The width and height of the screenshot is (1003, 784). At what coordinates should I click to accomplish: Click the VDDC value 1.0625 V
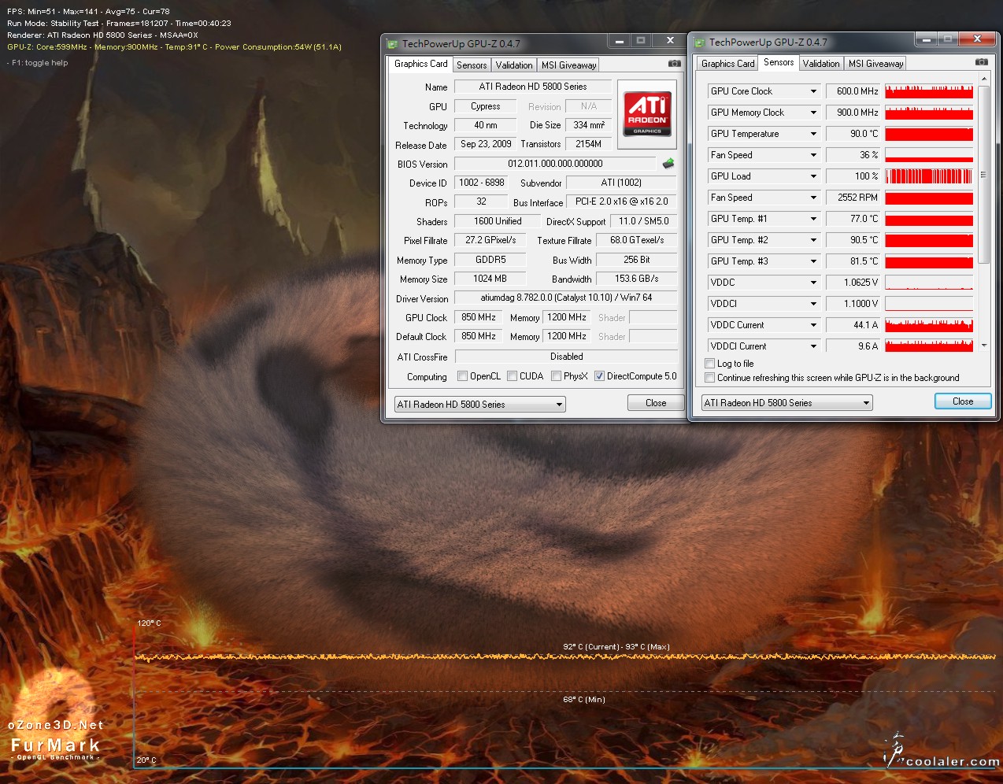click(853, 283)
